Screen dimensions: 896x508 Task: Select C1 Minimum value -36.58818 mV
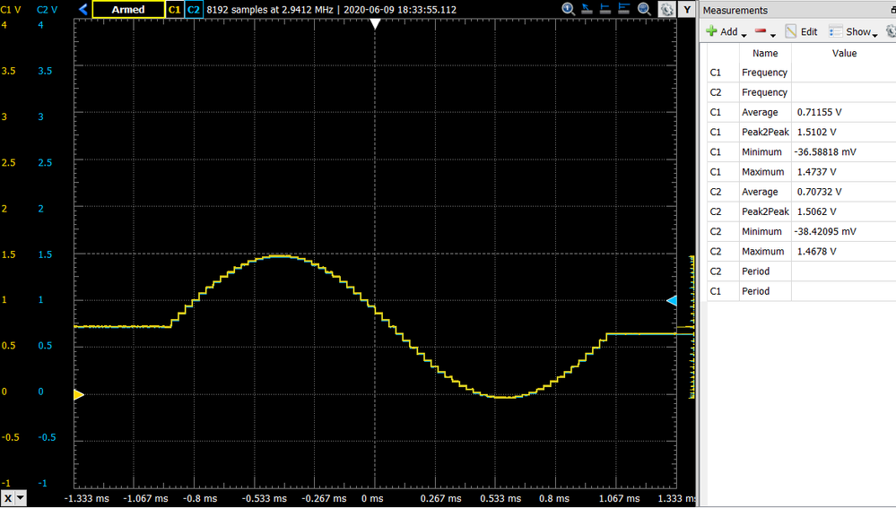825,151
